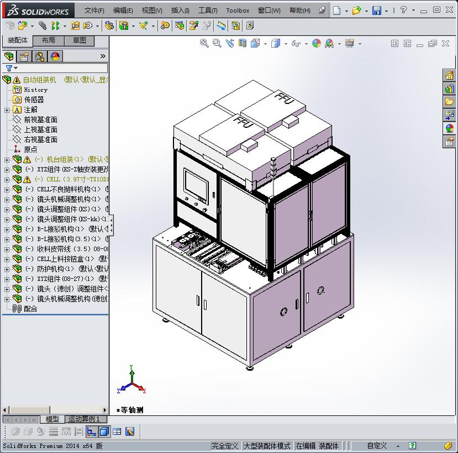Viewport: 458px width, 453px height.
Task: Open Appearances color ball in task pane
Action: pyautogui.click(x=450, y=128)
